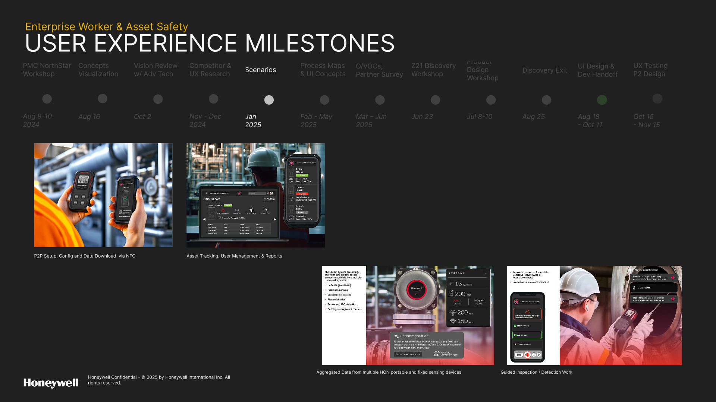Tap the red voice waveform button in phone mockup

click(527, 355)
